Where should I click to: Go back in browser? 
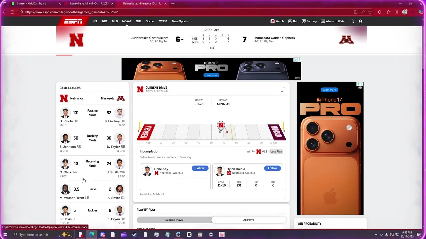point(4,12)
